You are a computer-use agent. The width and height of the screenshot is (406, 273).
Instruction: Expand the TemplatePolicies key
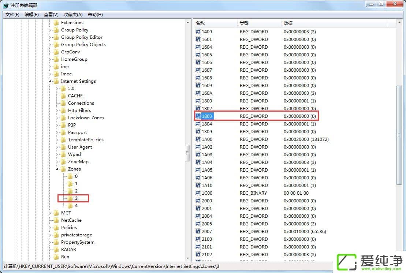[x=57, y=140]
